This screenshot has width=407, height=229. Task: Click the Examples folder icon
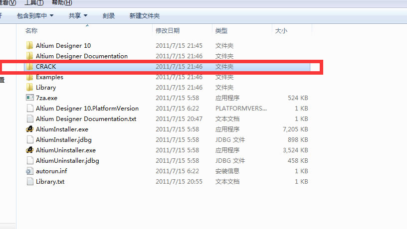coord(29,77)
